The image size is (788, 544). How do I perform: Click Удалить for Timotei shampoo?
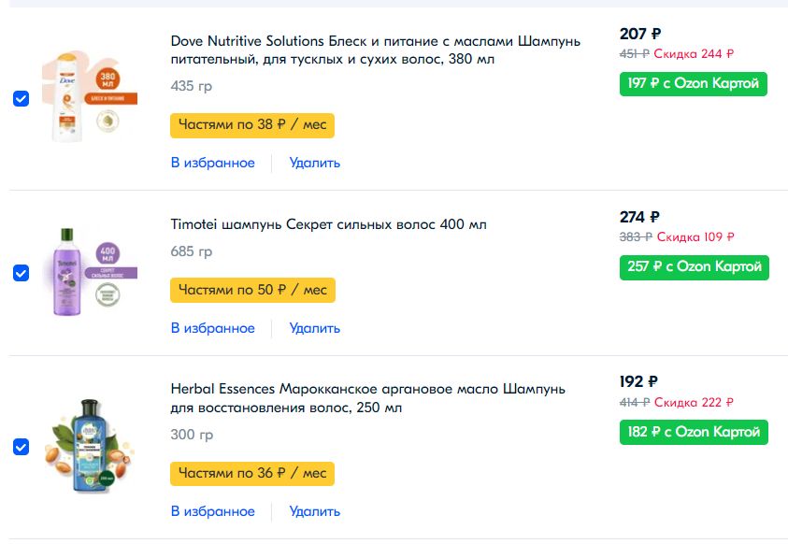(x=314, y=328)
